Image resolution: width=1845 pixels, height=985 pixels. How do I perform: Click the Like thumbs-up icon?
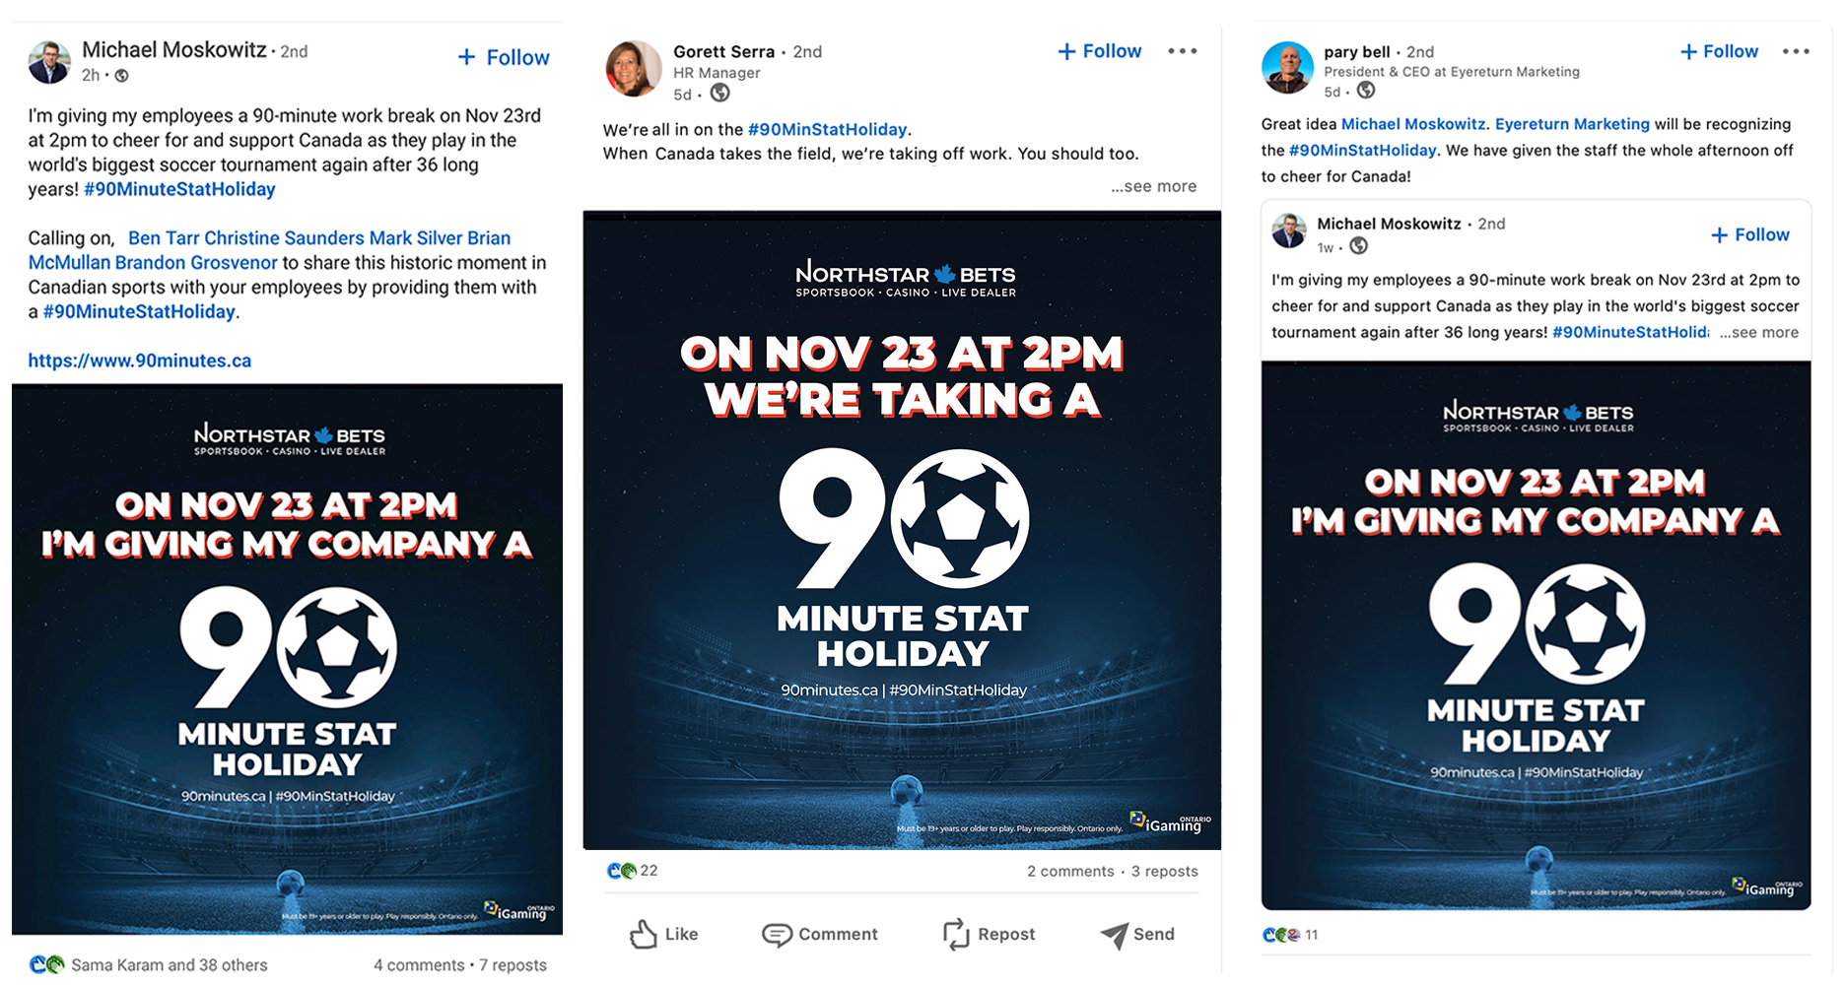click(x=644, y=934)
